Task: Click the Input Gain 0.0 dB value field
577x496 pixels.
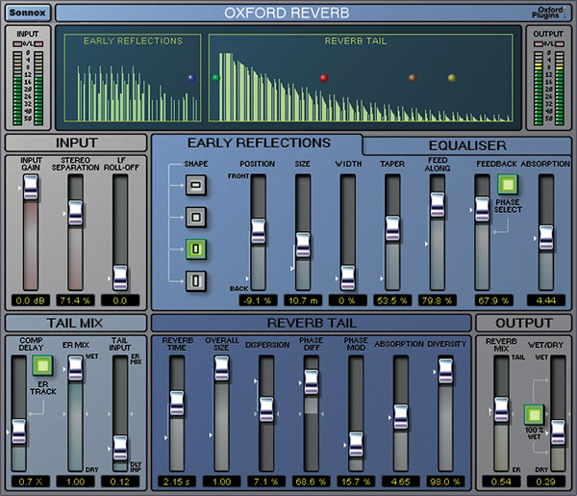Action: (31, 301)
